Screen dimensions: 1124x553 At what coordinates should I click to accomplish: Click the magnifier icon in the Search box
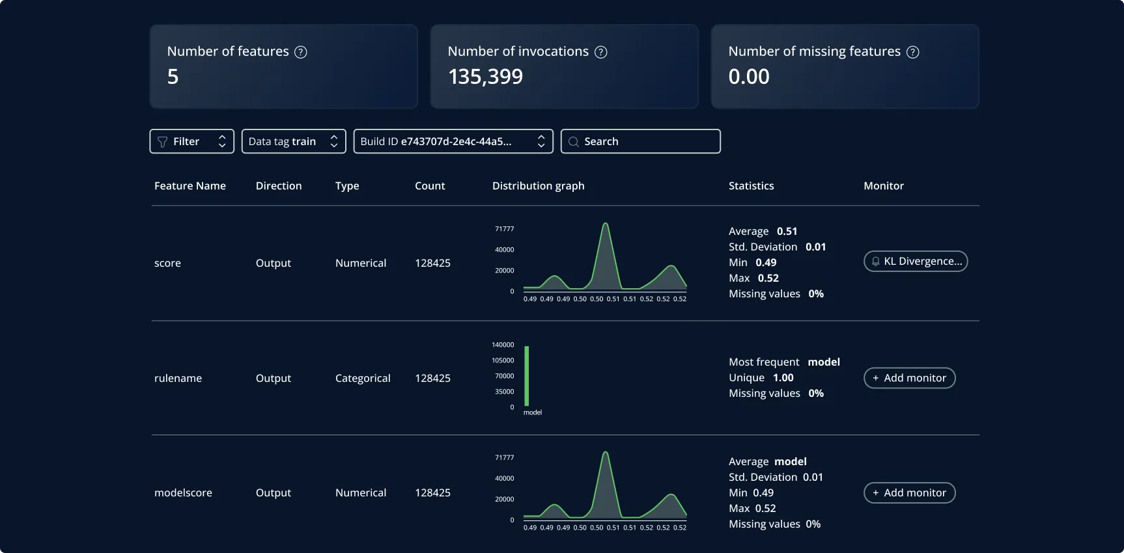[574, 142]
